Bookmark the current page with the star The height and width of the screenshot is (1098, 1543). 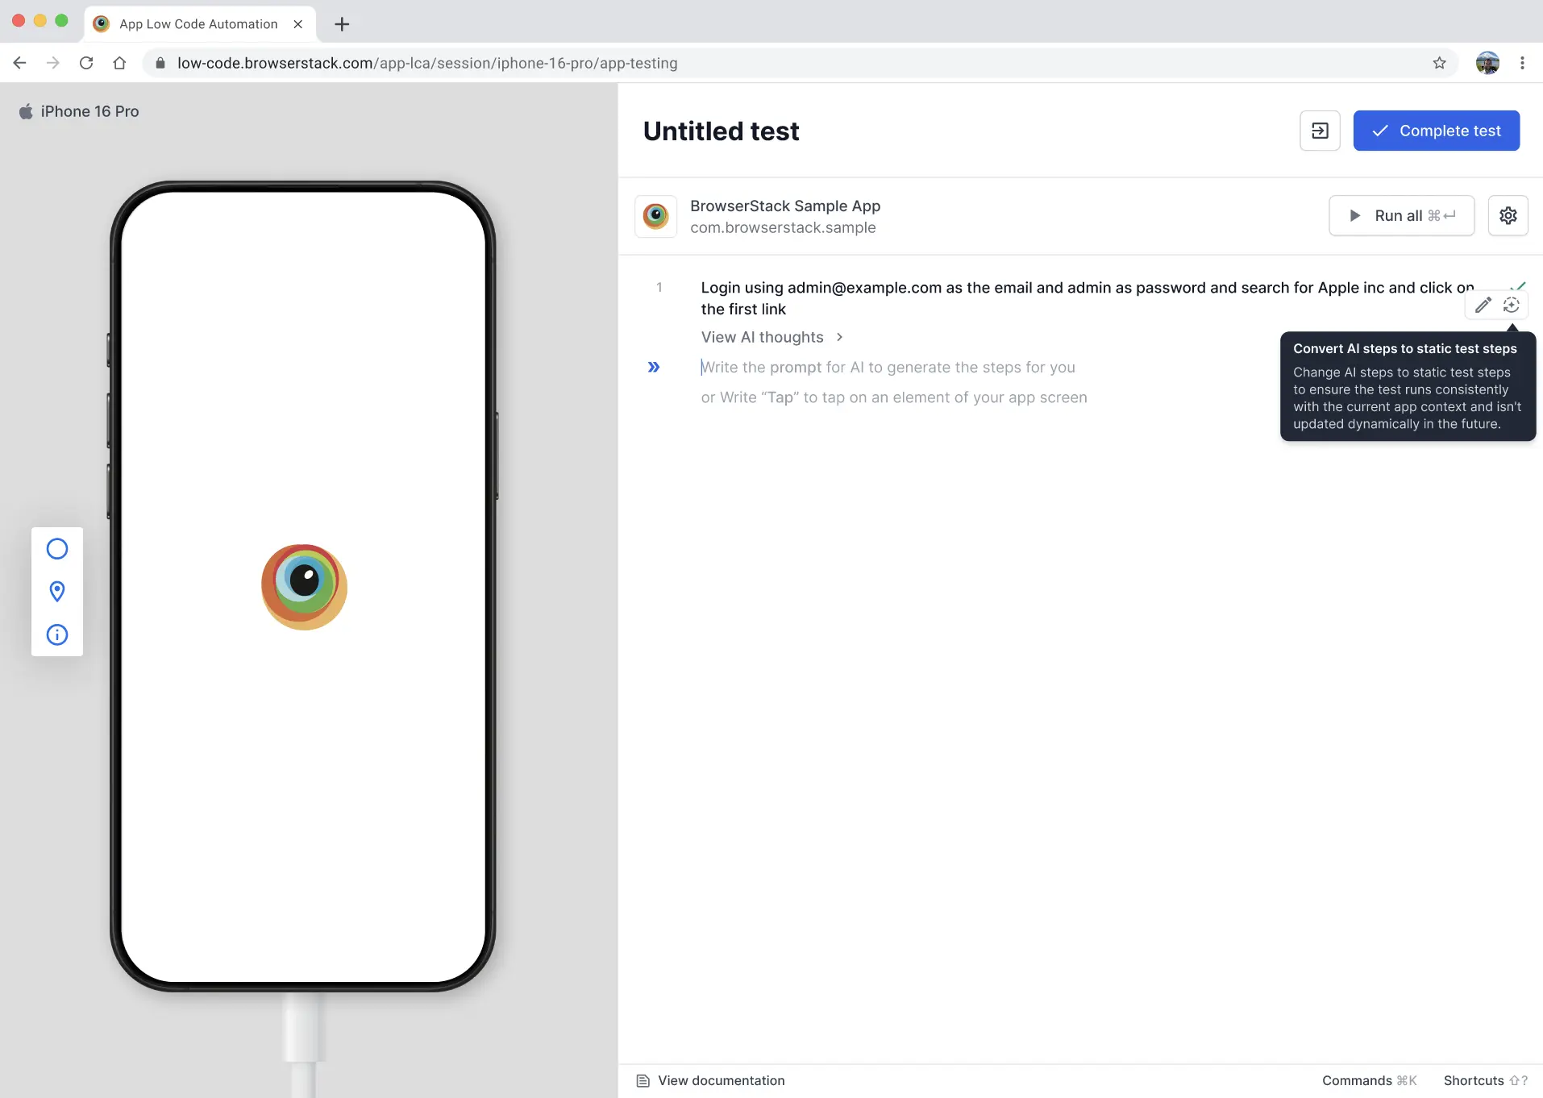coord(1440,63)
